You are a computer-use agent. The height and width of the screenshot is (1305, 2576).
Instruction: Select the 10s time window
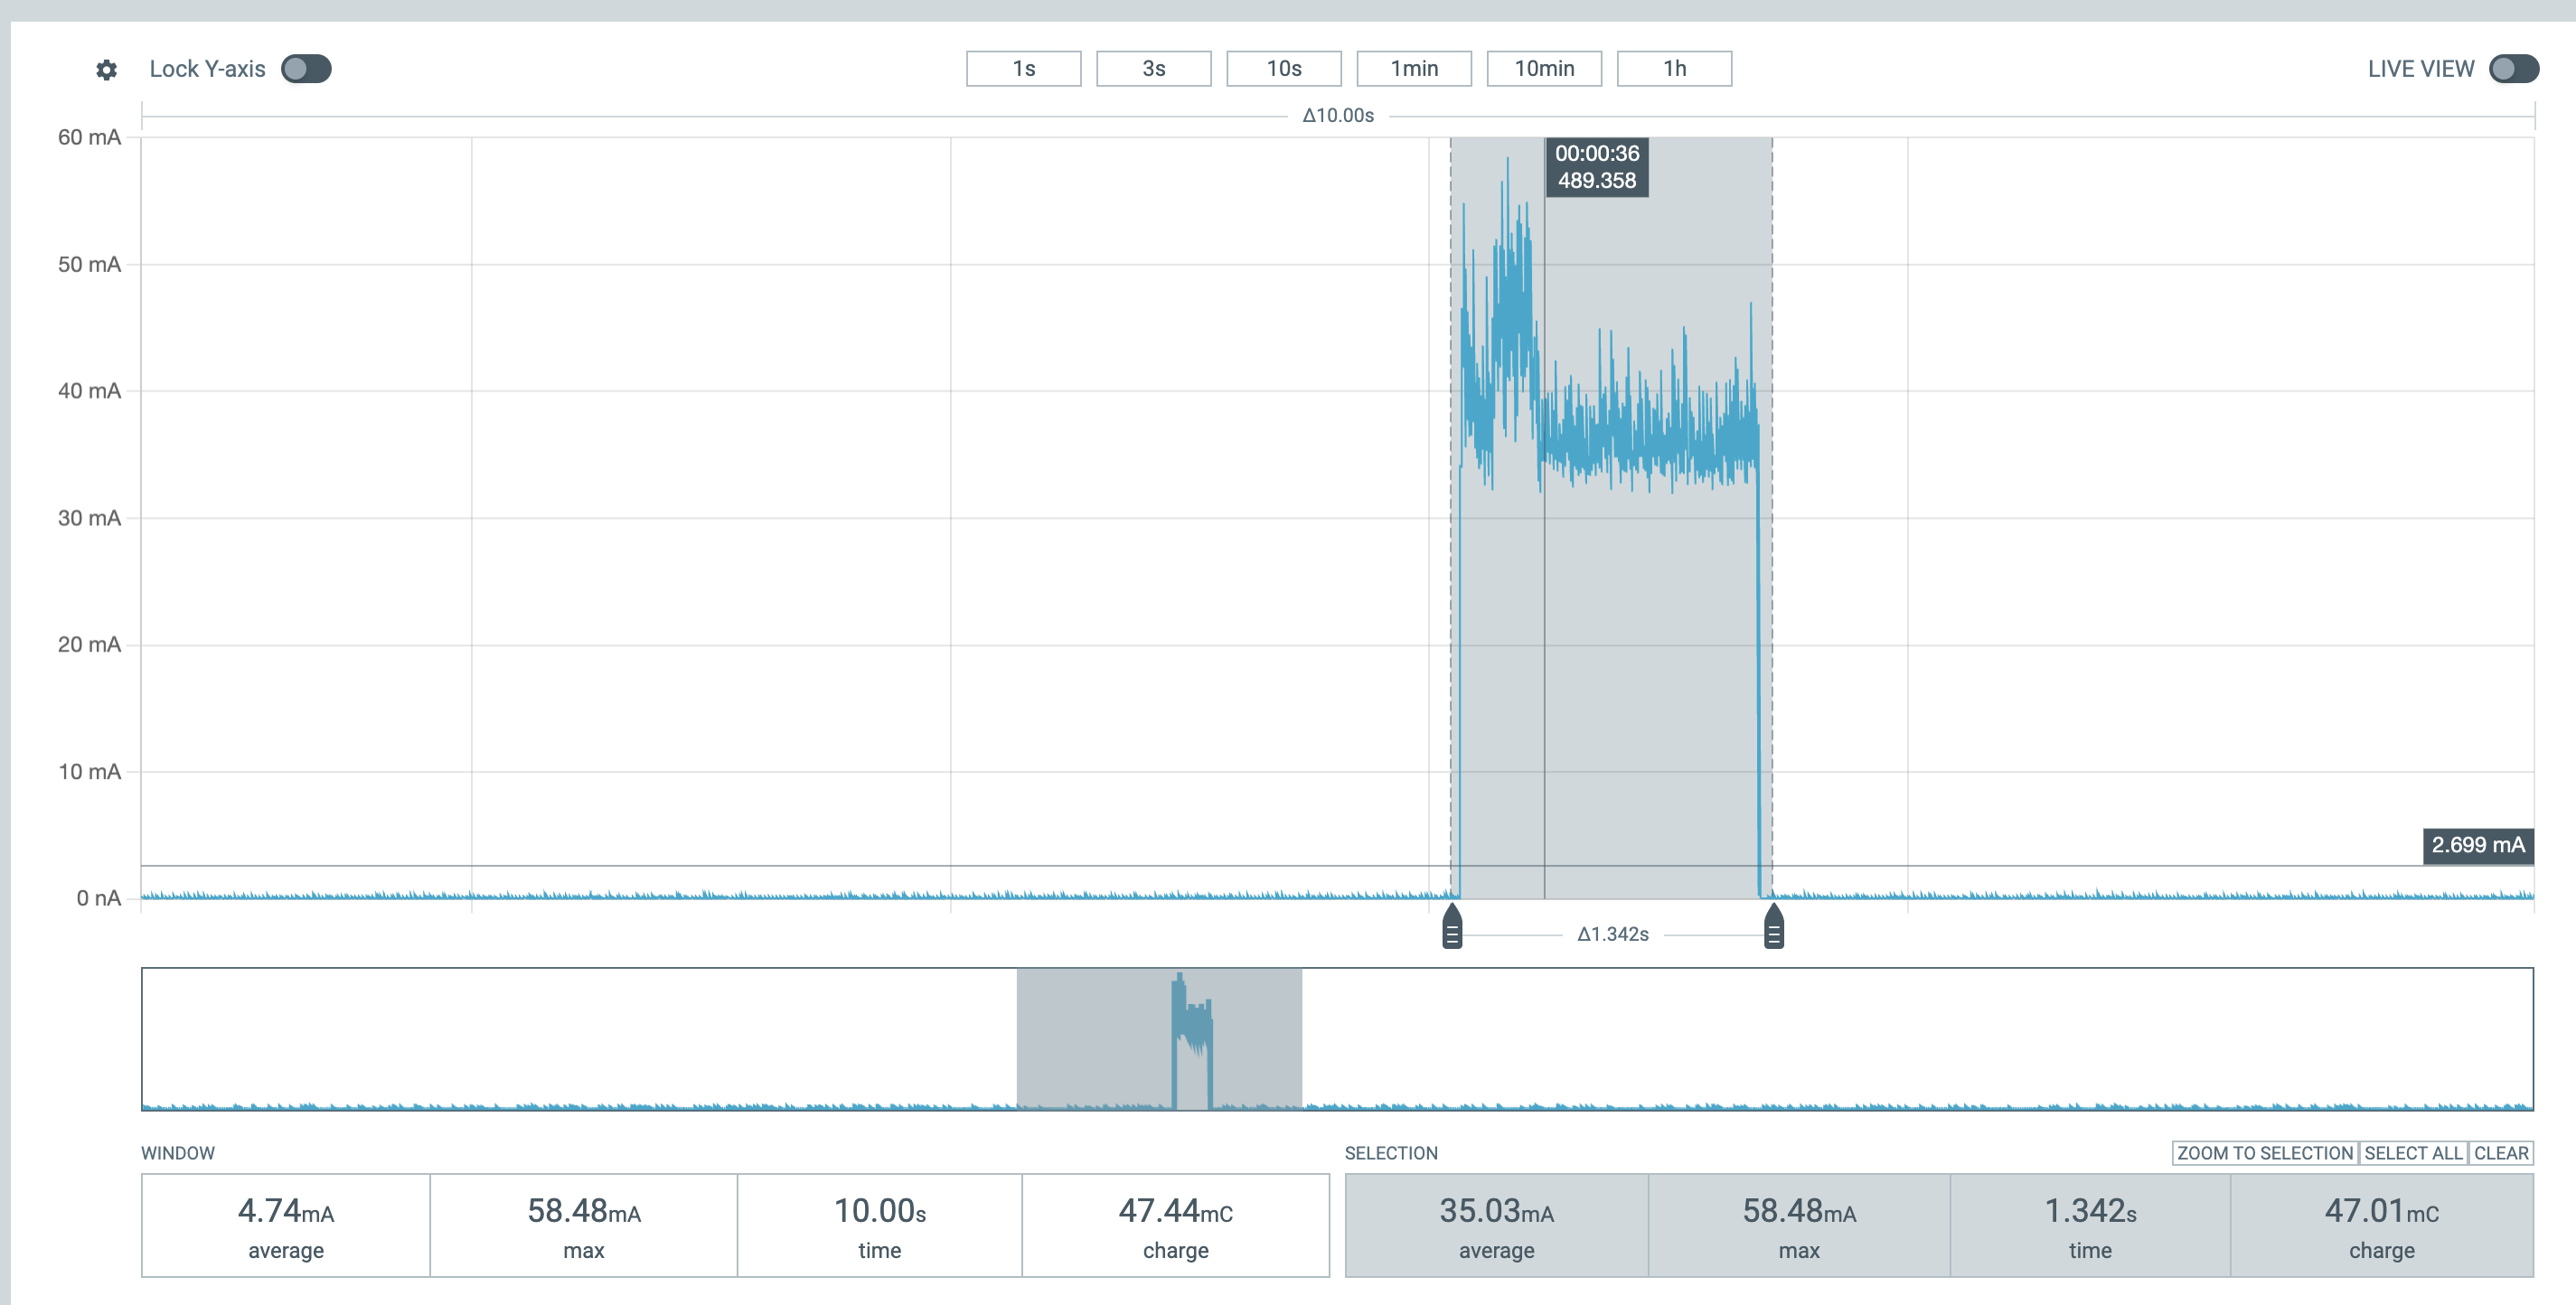coord(1283,68)
